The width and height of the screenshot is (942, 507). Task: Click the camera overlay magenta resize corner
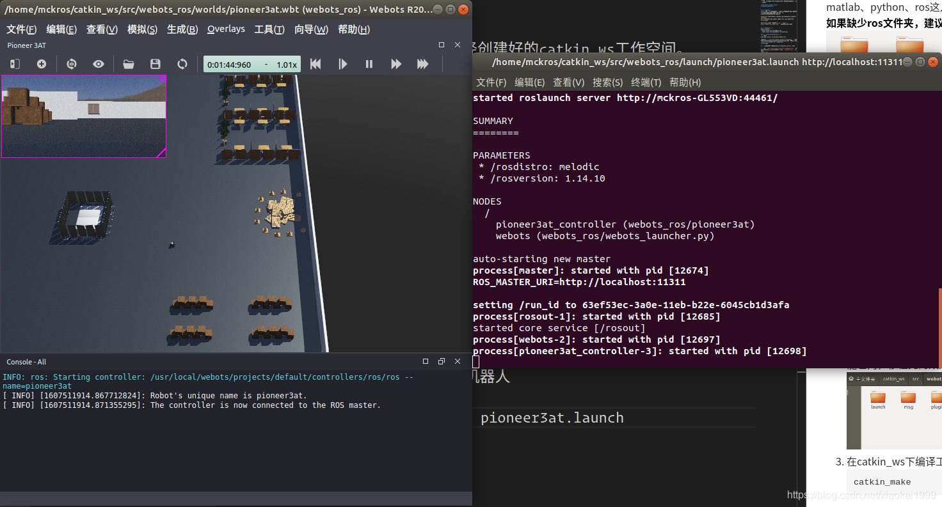click(x=161, y=153)
